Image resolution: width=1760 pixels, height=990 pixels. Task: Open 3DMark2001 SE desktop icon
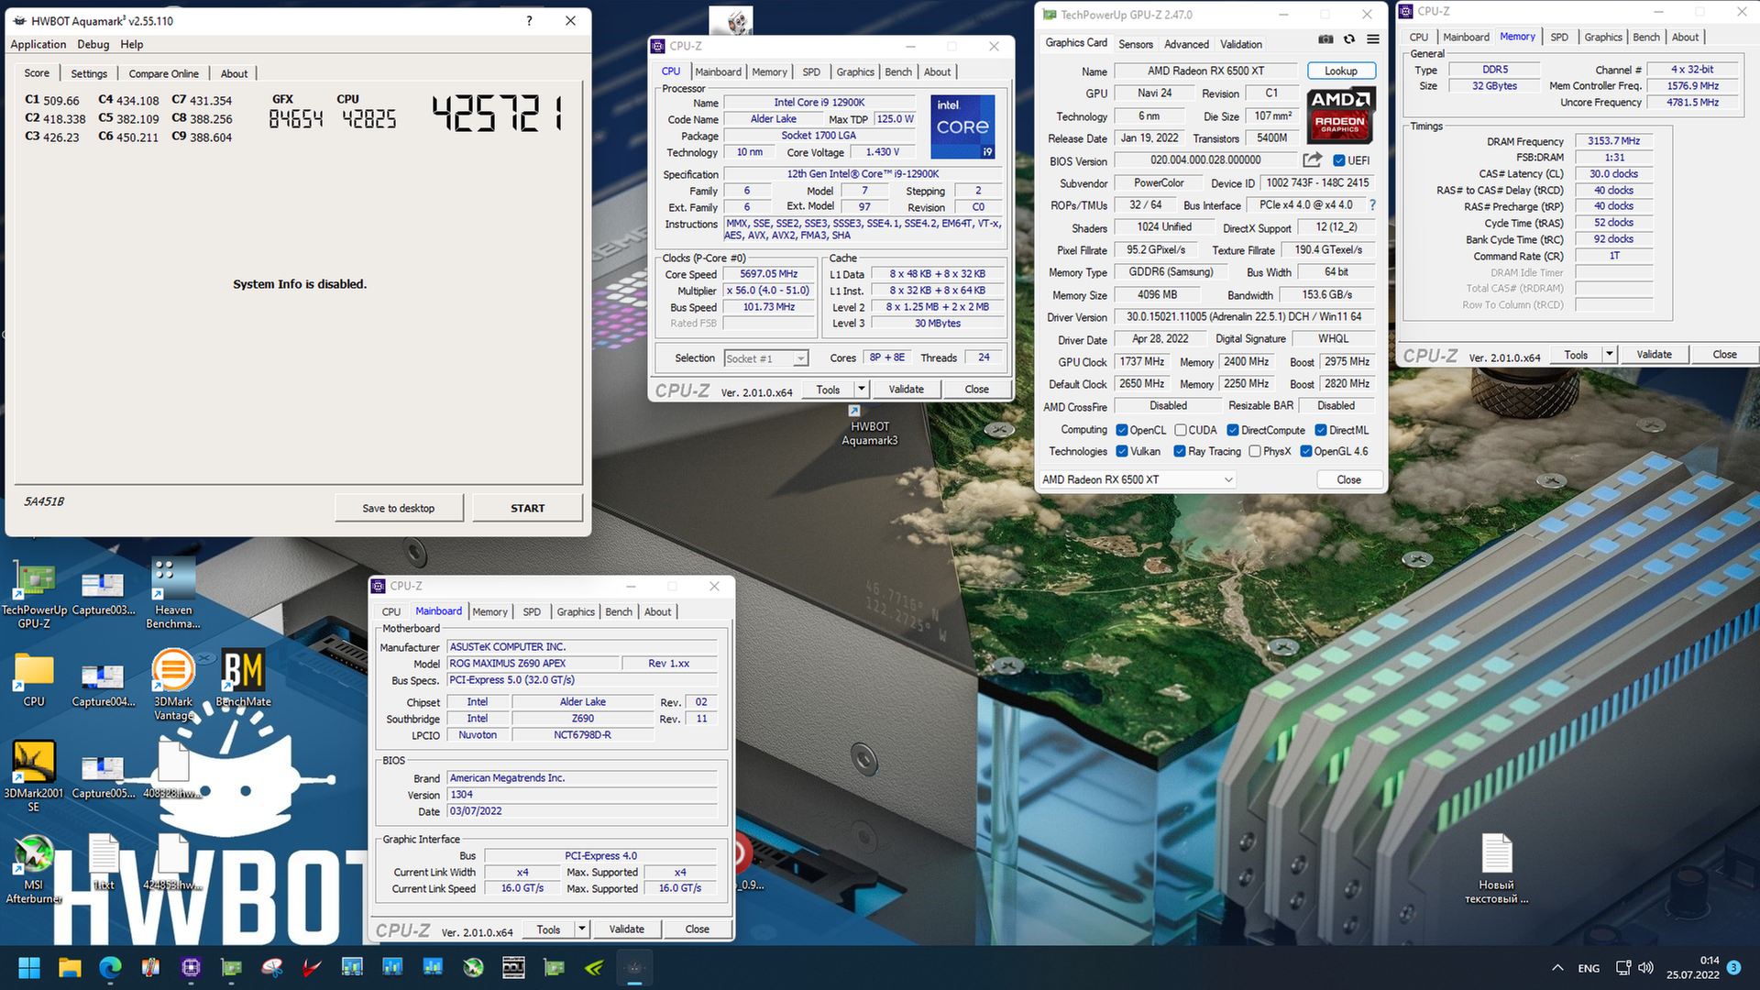[34, 776]
